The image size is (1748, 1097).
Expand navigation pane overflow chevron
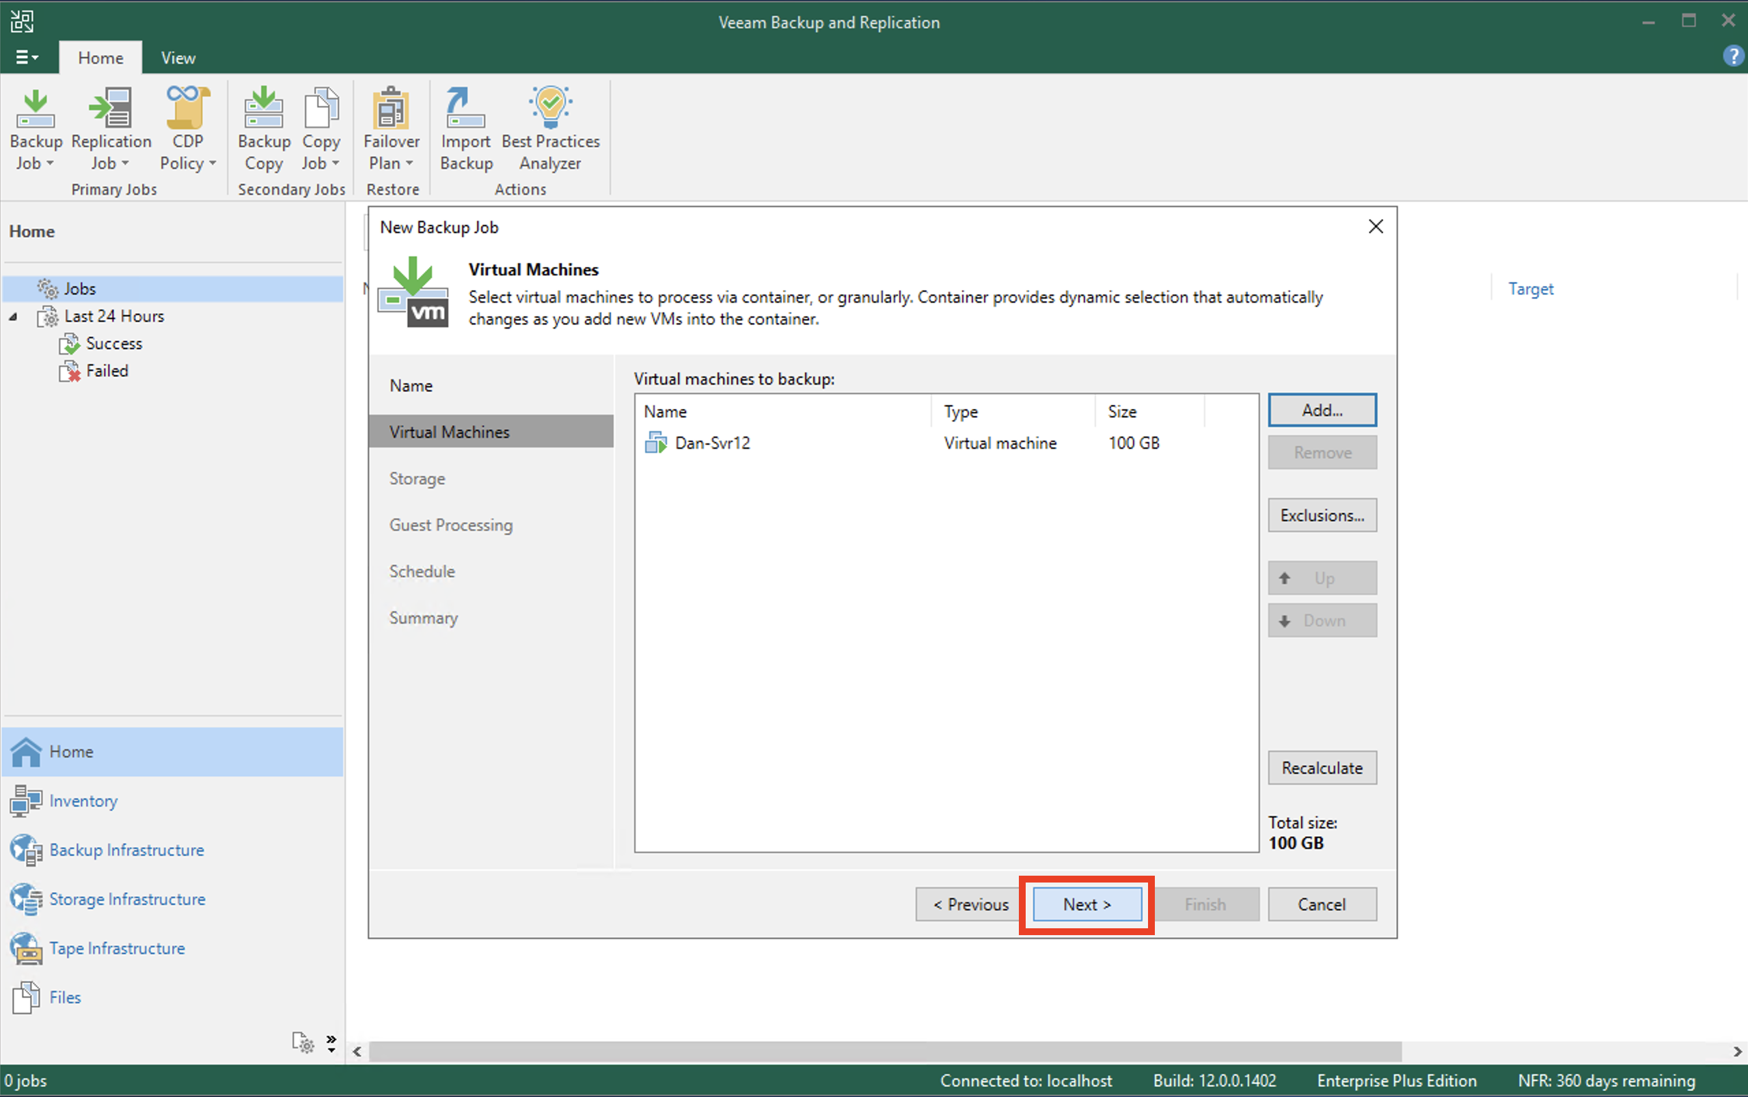331,1043
